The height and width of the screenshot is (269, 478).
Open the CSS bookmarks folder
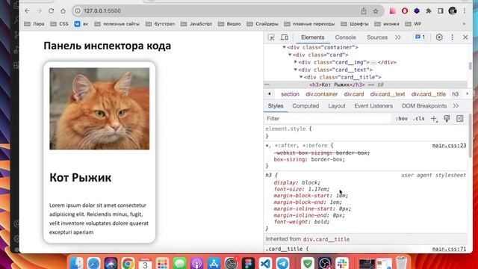tap(60, 24)
